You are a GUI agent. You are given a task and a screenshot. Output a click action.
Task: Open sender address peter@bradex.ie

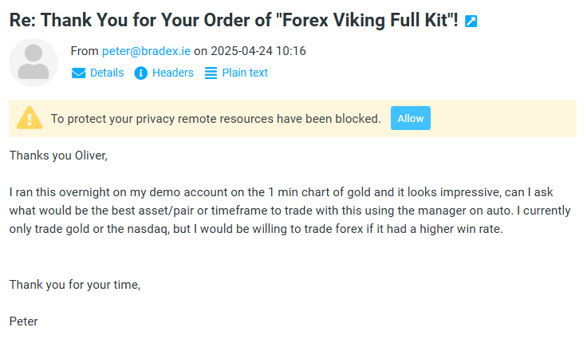146,51
